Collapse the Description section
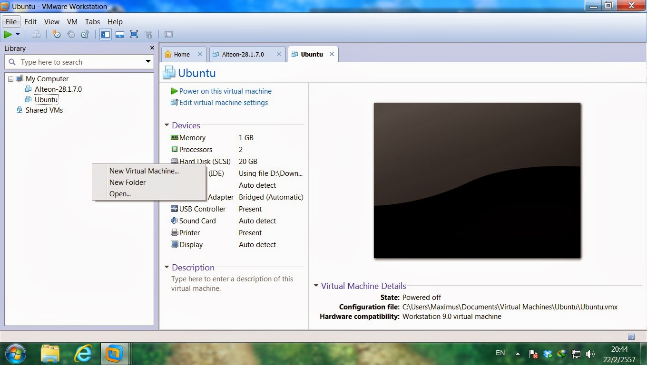Image resolution: width=647 pixels, height=365 pixels. click(x=167, y=268)
